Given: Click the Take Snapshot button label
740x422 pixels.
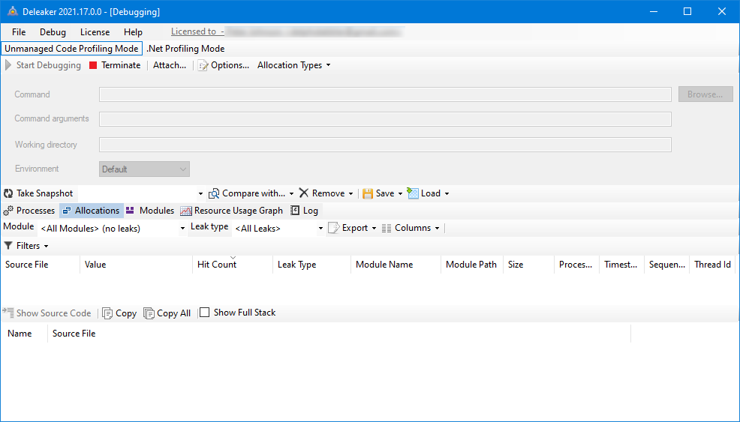Looking at the screenshot, I should pyautogui.click(x=45, y=193).
